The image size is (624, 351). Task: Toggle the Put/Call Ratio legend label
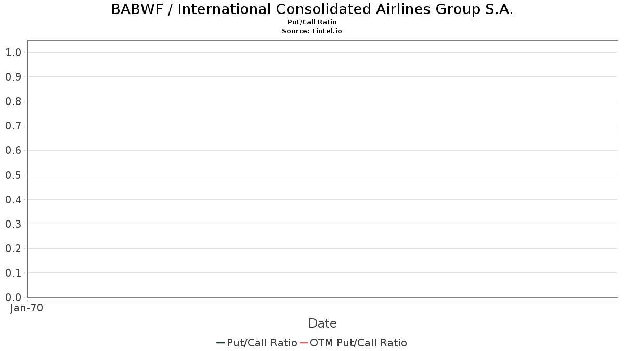tap(262, 343)
